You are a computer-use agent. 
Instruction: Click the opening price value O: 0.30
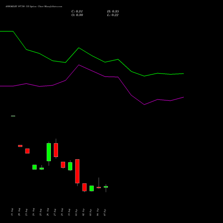(x=77, y=15)
